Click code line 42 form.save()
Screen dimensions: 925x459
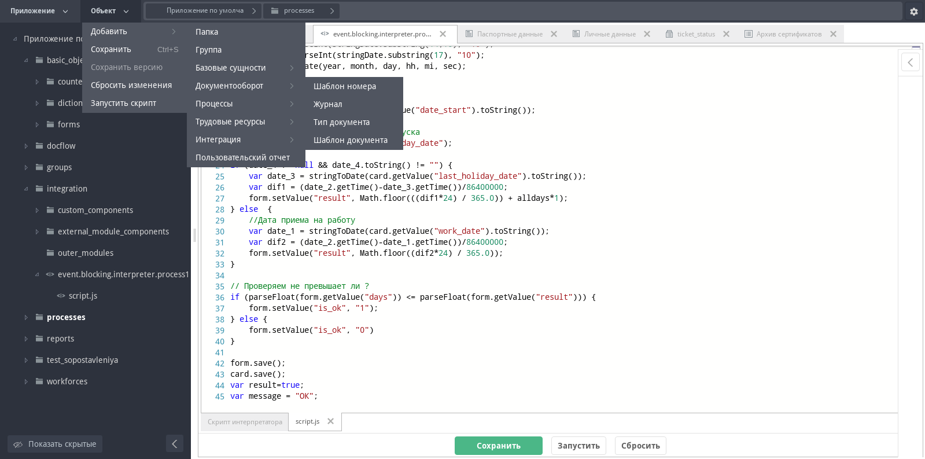258,363
